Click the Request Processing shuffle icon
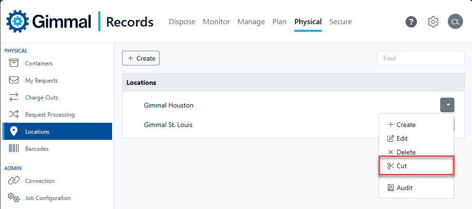The height and width of the screenshot is (209, 472). 14,114
